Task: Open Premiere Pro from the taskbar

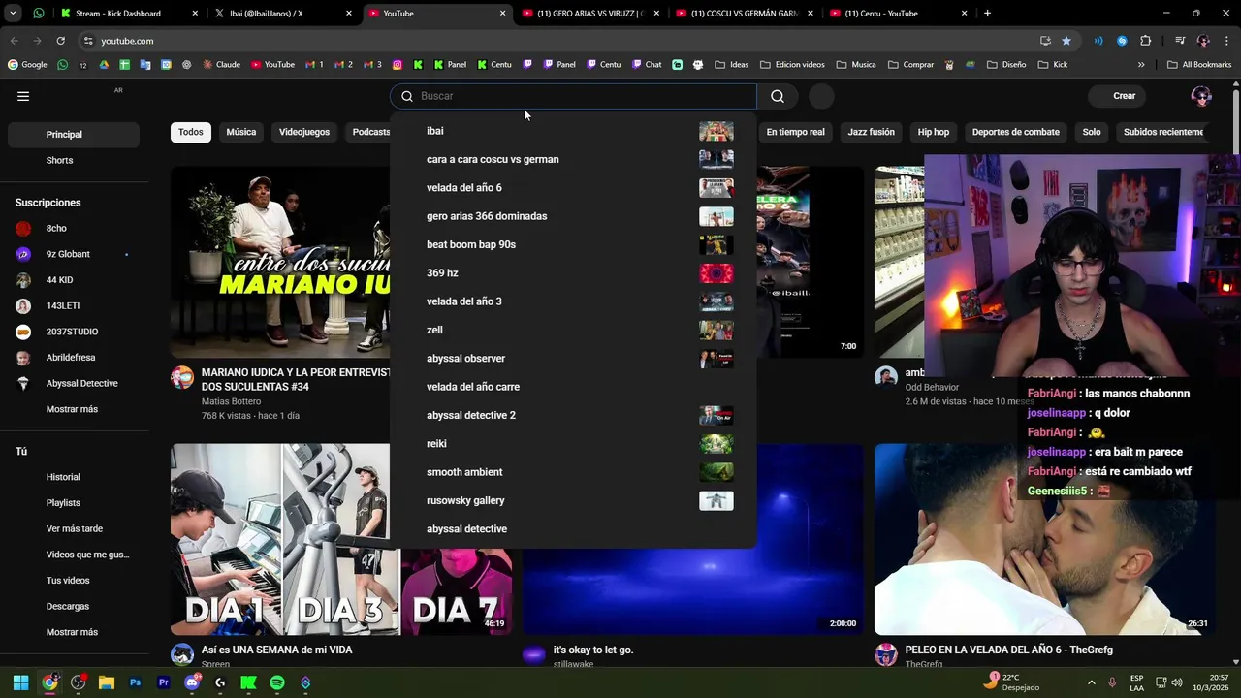Action: pos(163,682)
